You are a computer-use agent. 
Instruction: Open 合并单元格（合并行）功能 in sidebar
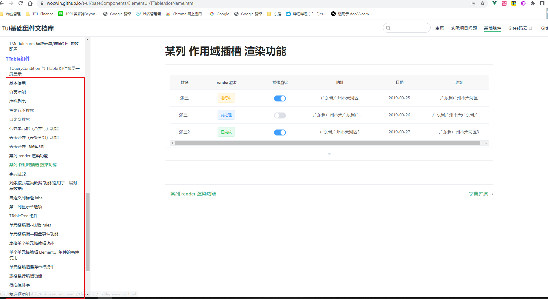[34, 129]
